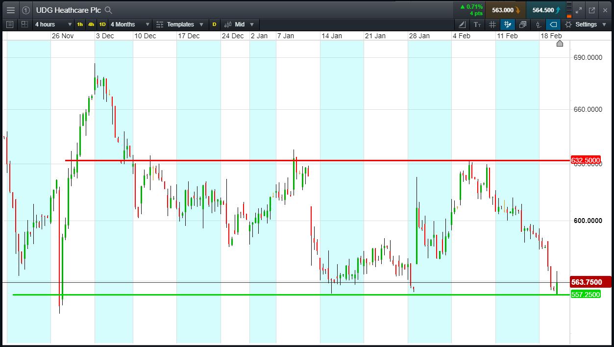Viewport: 614px width, 347px height.
Task: Select the text annotation tool
Action: point(477,24)
